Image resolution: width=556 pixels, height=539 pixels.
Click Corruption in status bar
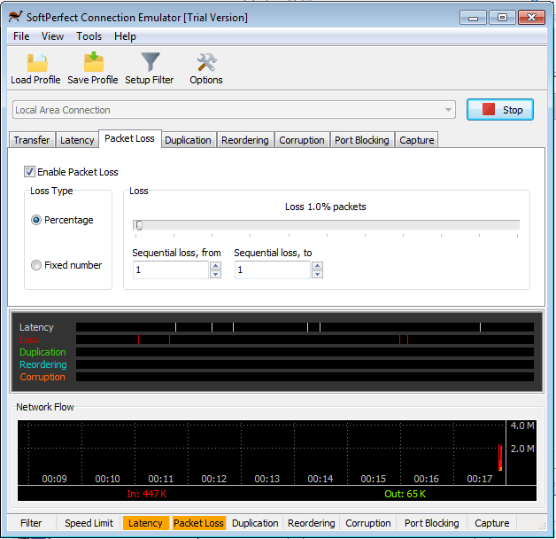[x=368, y=523]
